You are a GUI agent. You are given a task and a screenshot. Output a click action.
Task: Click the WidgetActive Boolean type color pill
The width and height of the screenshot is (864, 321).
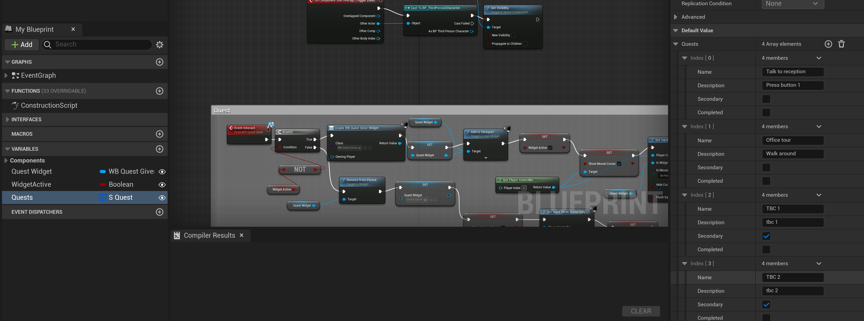(x=103, y=185)
